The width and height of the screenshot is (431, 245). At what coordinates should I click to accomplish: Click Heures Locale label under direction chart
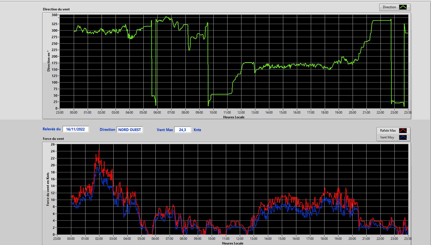click(x=234, y=117)
